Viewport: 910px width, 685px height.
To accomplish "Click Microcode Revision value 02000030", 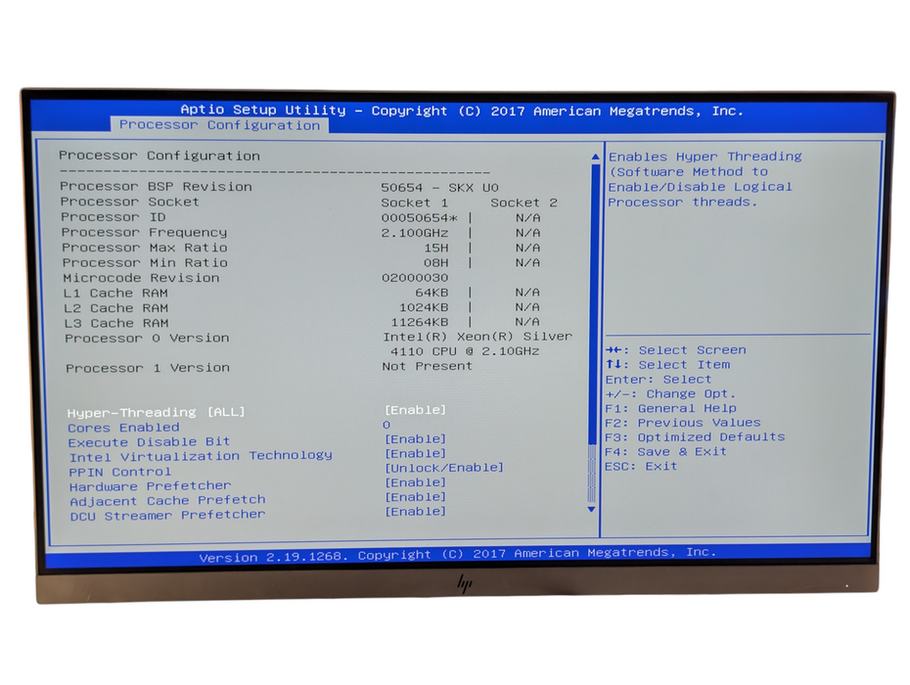I will (x=414, y=278).
